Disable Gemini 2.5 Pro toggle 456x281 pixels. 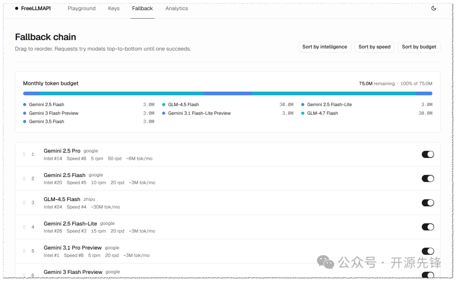pyautogui.click(x=428, y=154)
